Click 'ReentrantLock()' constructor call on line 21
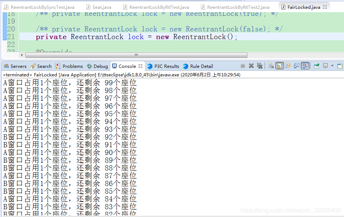Image resolution: width=344 pixels, height=217 pixels. tap(203, 37)
